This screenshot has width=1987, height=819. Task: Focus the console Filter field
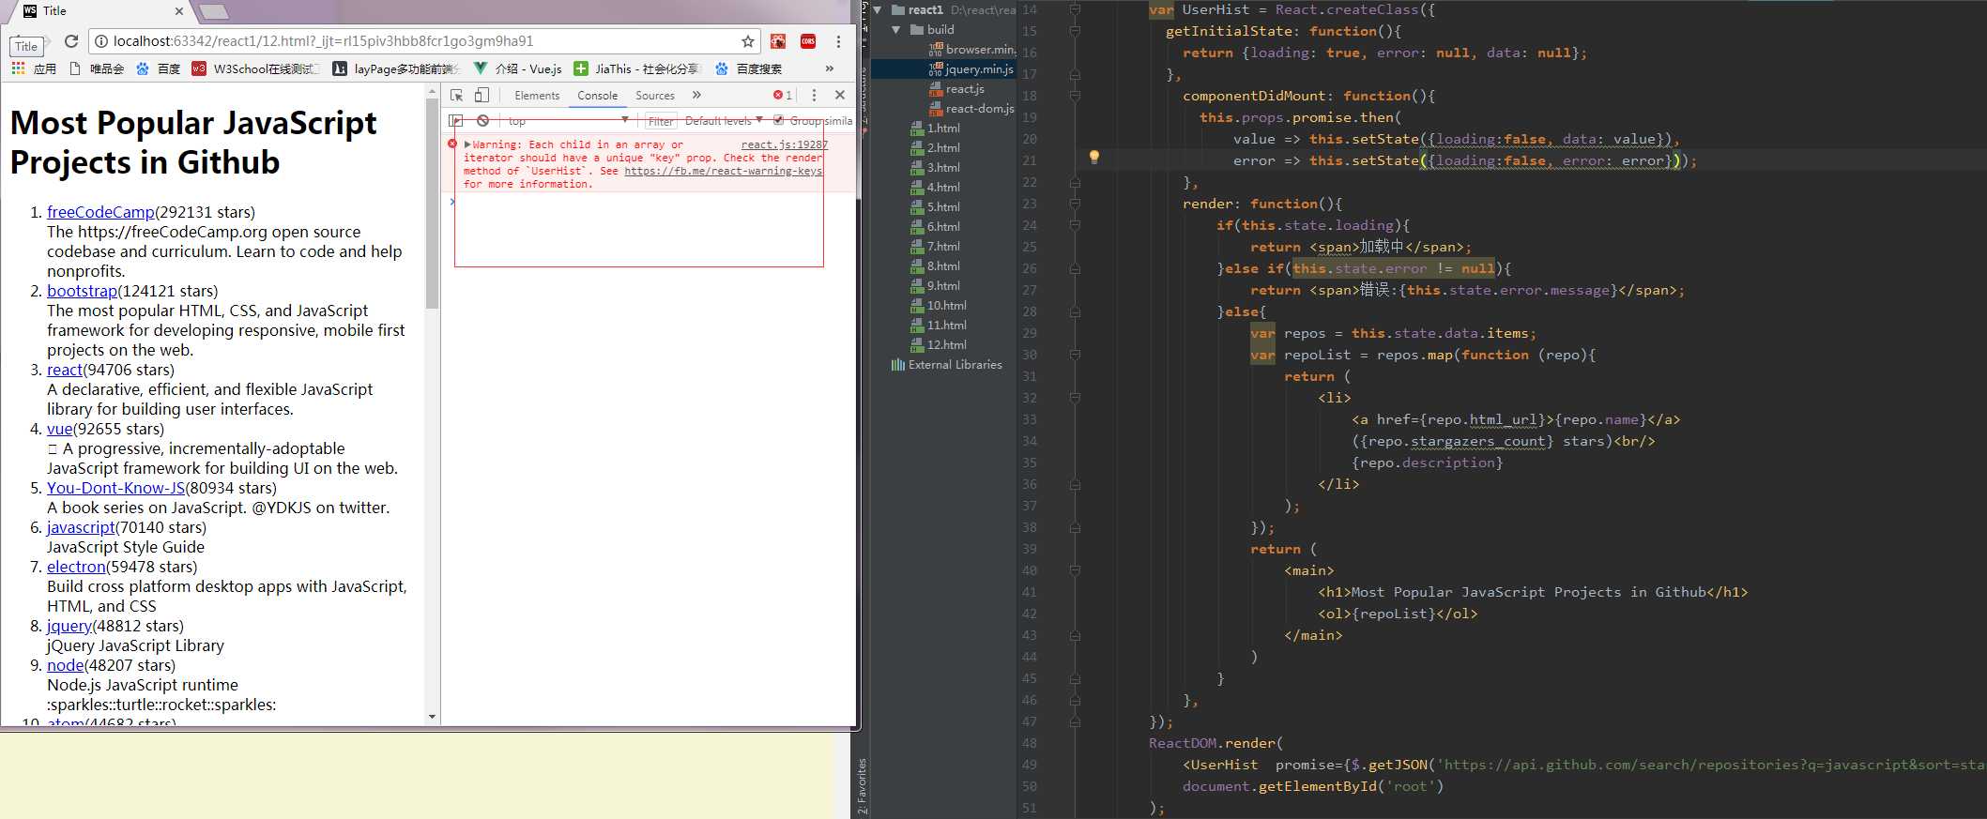coord(661,121)
